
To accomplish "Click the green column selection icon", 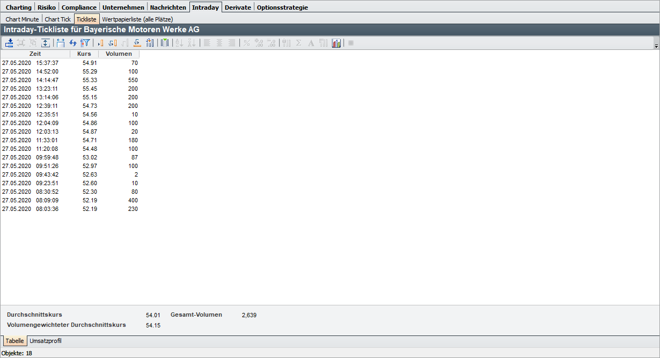I will tap(165, 43).
